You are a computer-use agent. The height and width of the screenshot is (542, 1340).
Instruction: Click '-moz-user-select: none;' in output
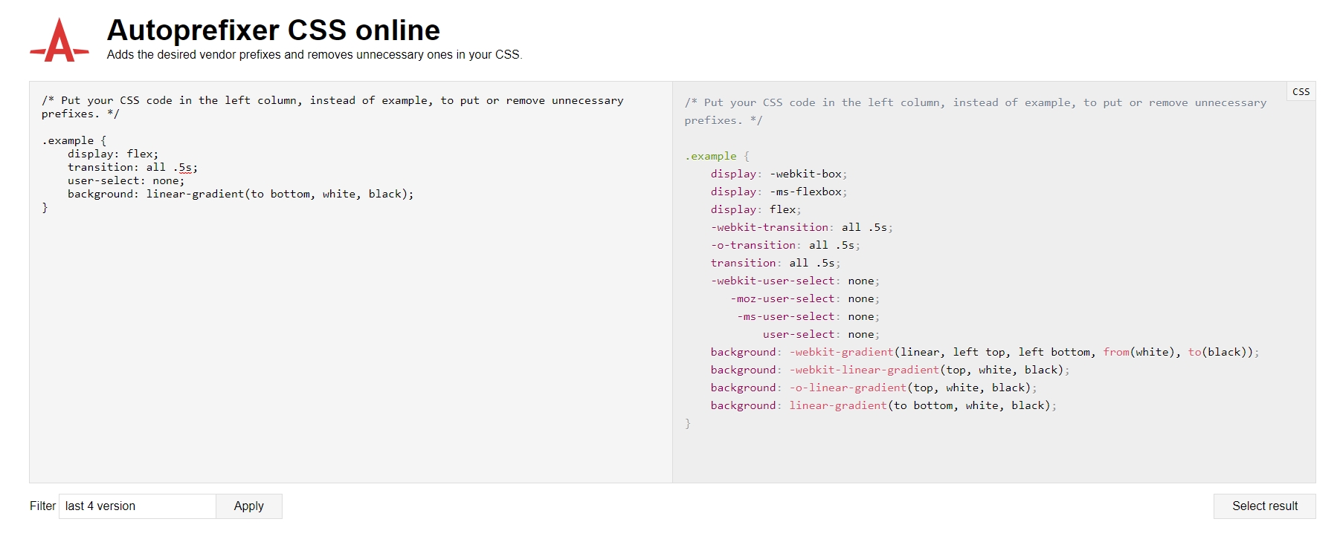[805, 298]
